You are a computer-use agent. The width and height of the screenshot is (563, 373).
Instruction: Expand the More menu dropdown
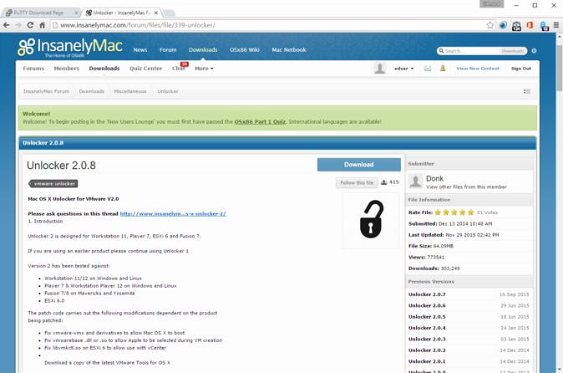[x=204, y=69]
